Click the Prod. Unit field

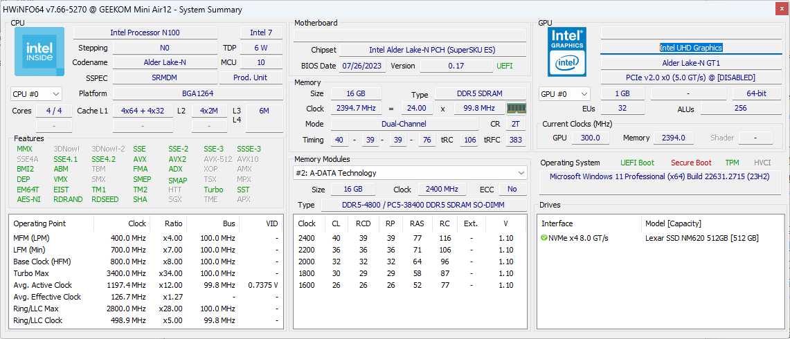251,78
